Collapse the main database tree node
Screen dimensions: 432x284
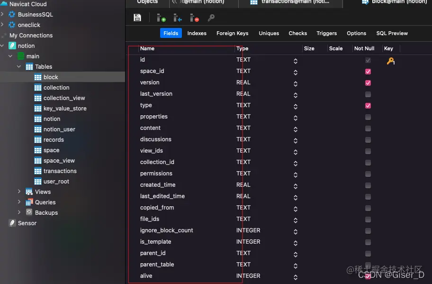pyautogui.click(x=10, y=56)
